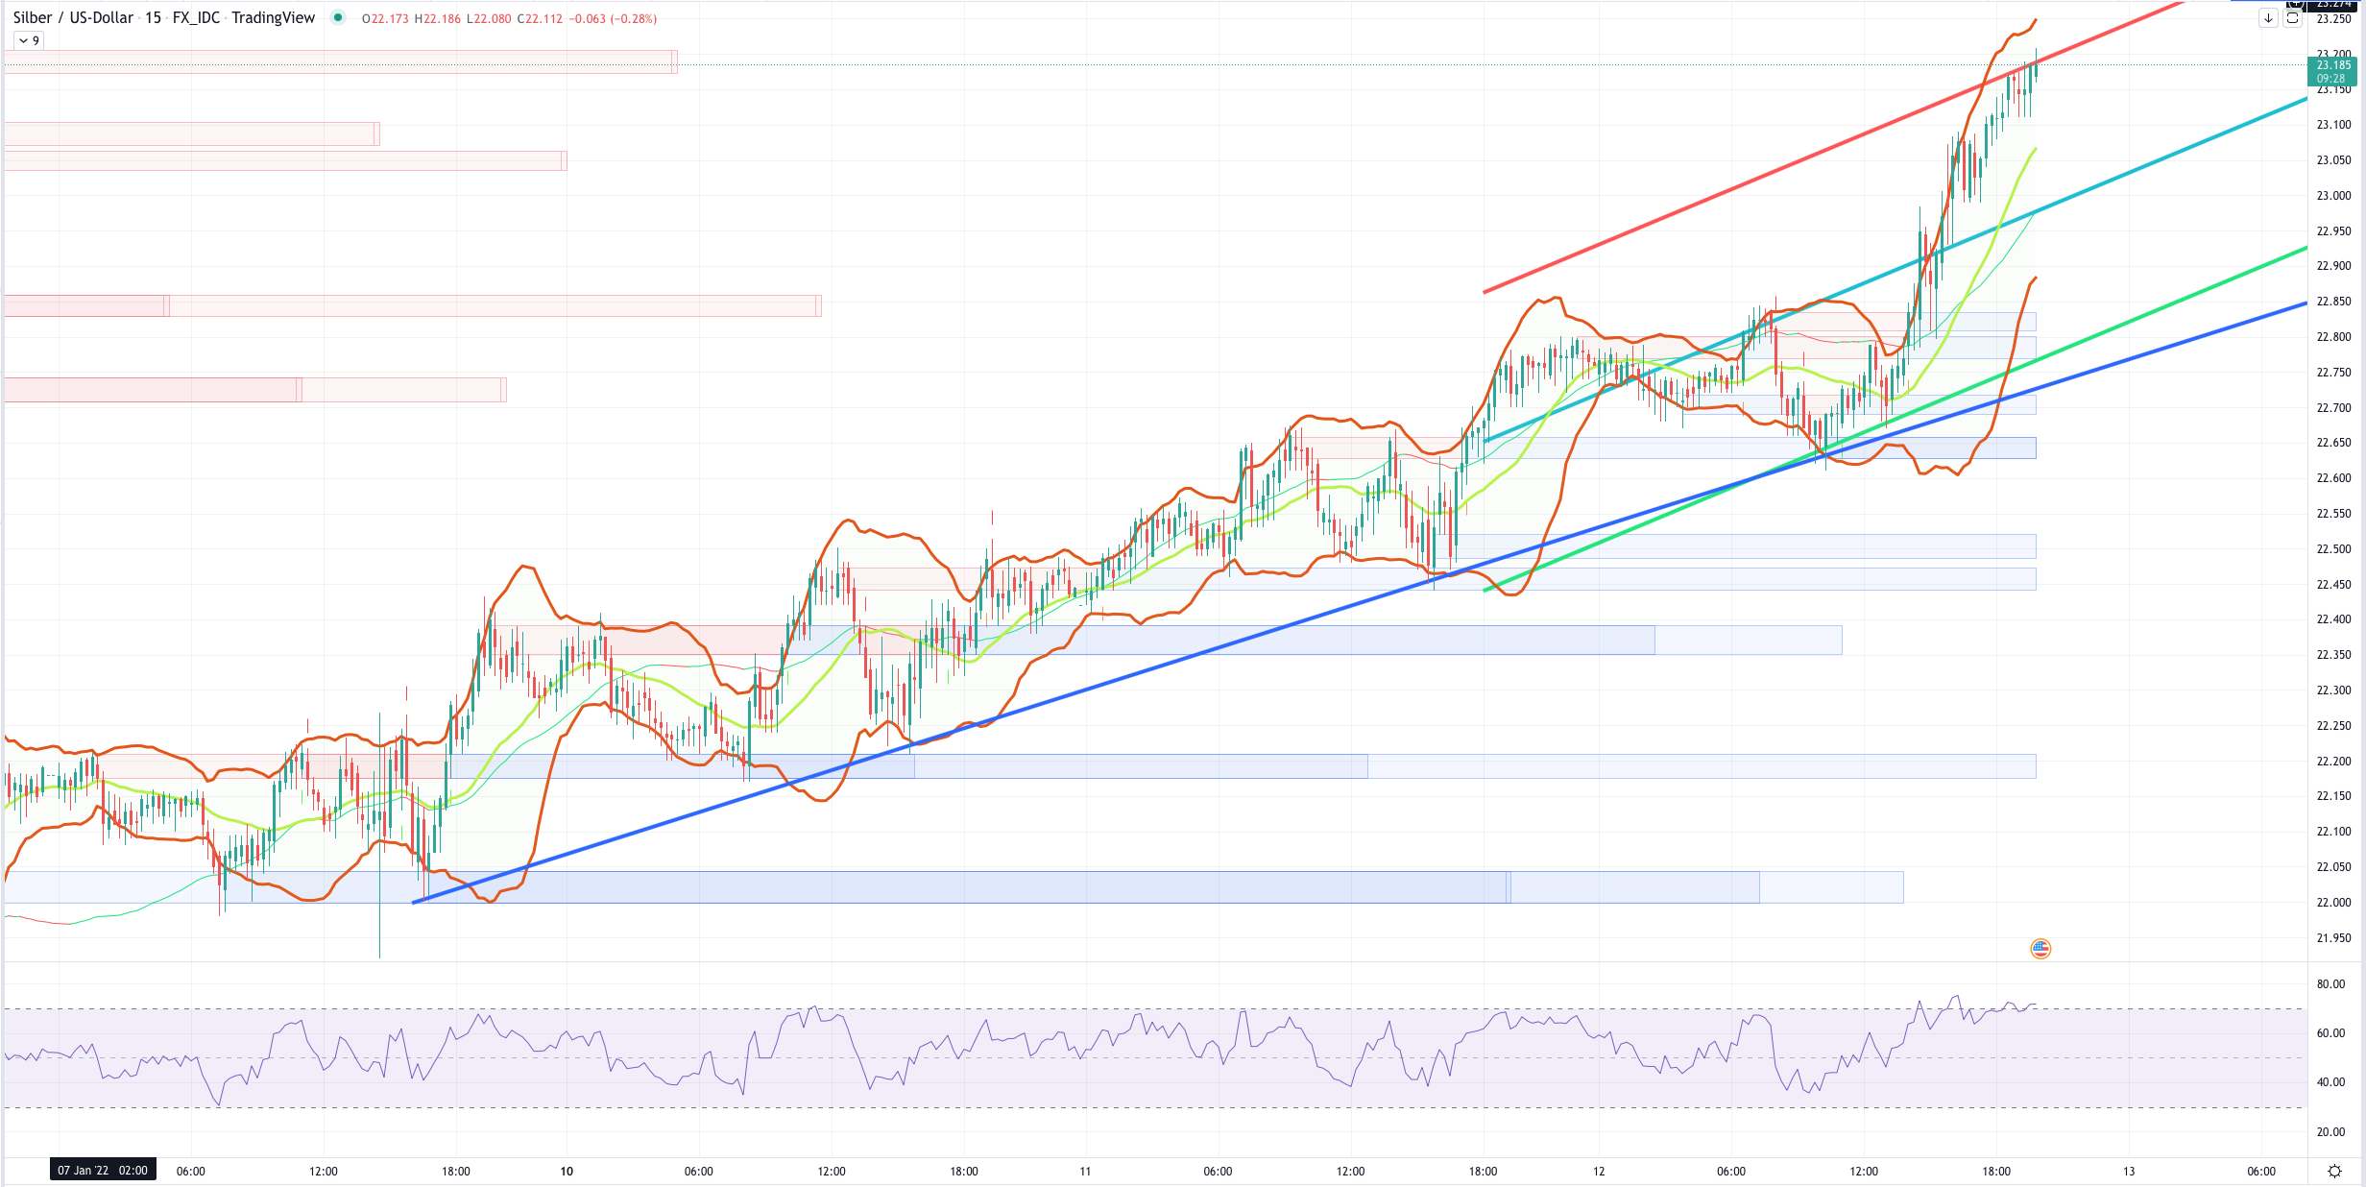2366x1187 pixels.
Task: Click the 07 Jan '22 02:00 date label
Action: (102, 1170)
